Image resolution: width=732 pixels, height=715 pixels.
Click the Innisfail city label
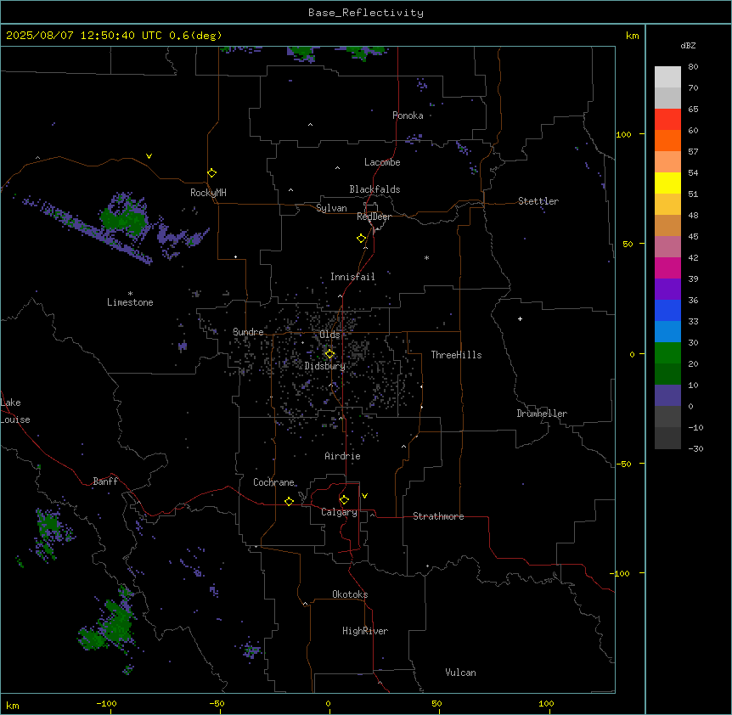(352, 277)
